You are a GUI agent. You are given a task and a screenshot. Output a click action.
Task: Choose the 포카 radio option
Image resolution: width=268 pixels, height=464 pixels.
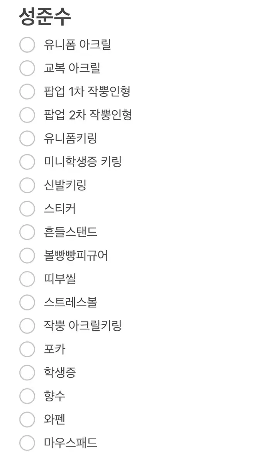tap(27, 349)
